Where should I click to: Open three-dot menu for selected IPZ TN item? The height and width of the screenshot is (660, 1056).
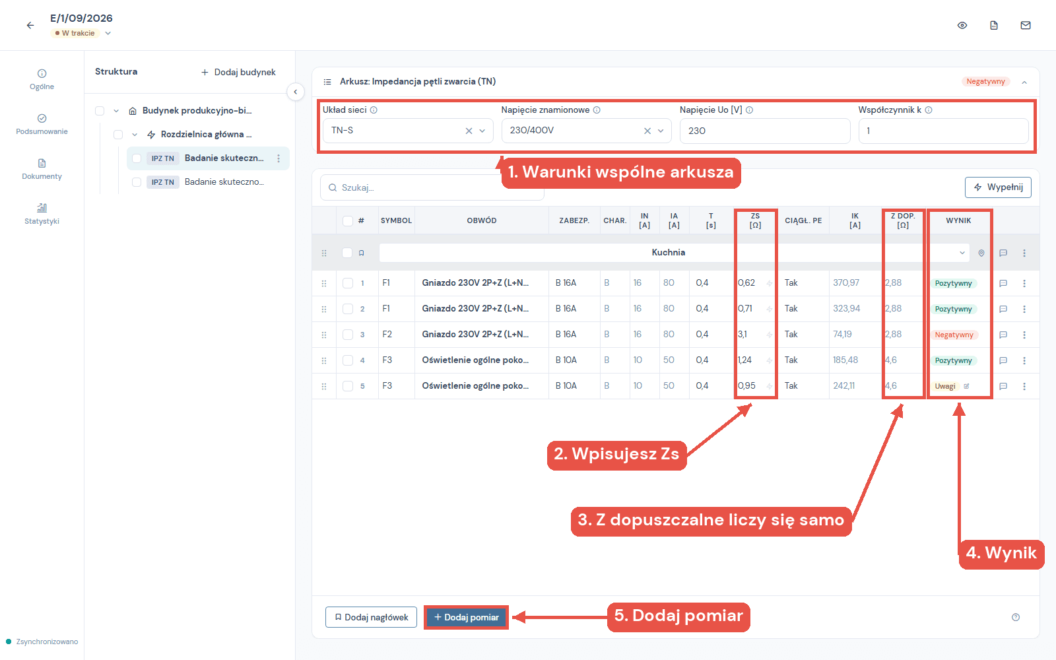pyautogui.click(x=279, y=158)
